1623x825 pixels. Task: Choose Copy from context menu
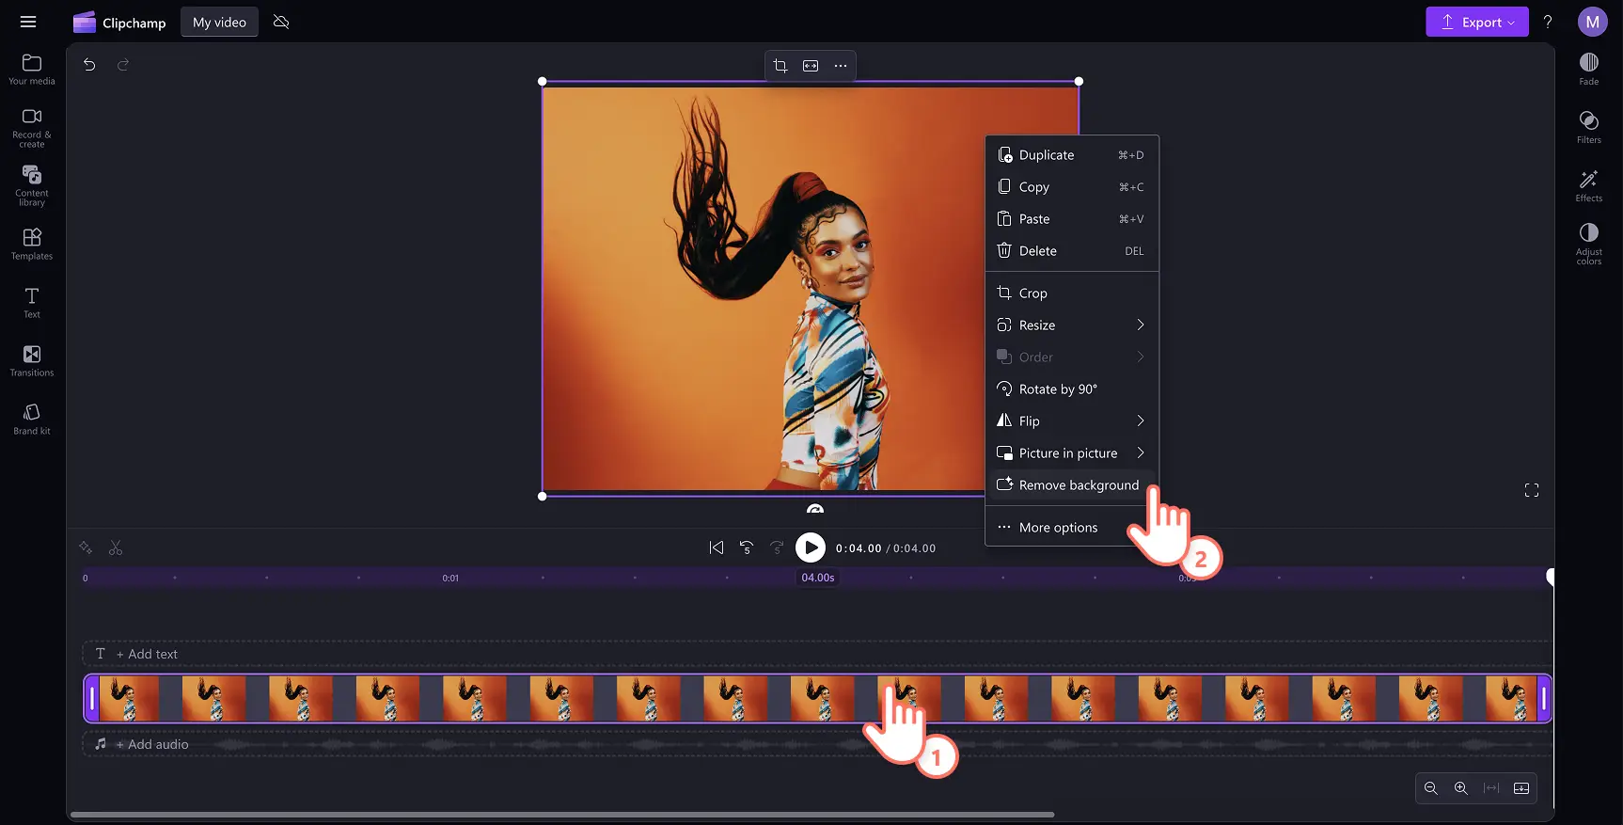click(x=1072, y=187)
